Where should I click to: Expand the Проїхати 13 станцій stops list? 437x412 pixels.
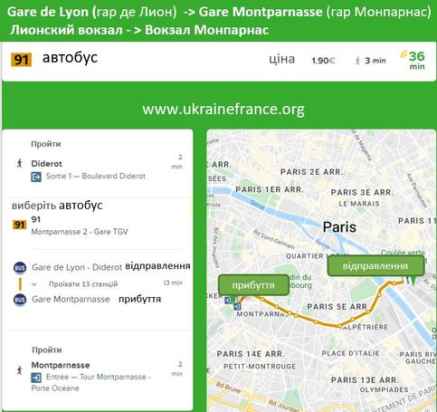coord(83,284)
